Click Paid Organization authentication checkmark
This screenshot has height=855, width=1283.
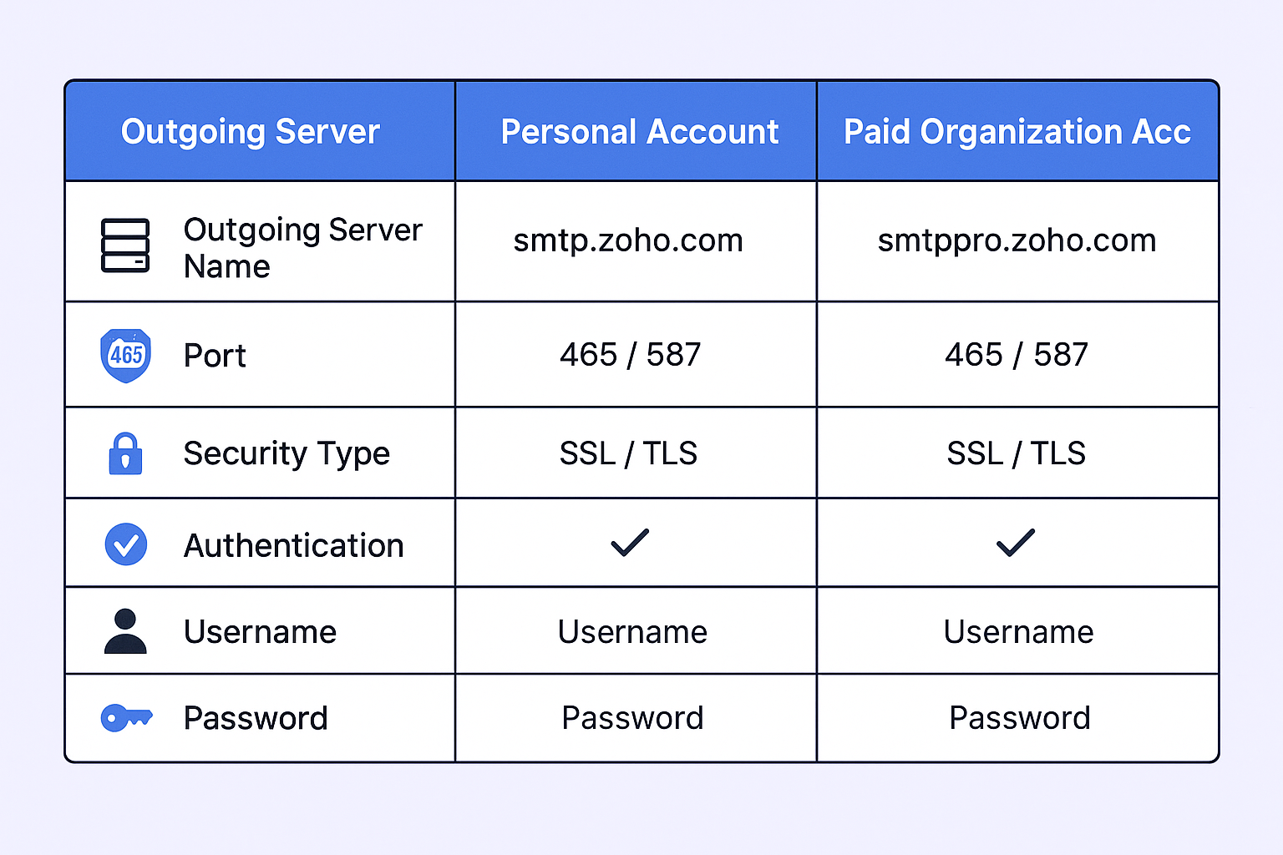[x=1016, y=543]
